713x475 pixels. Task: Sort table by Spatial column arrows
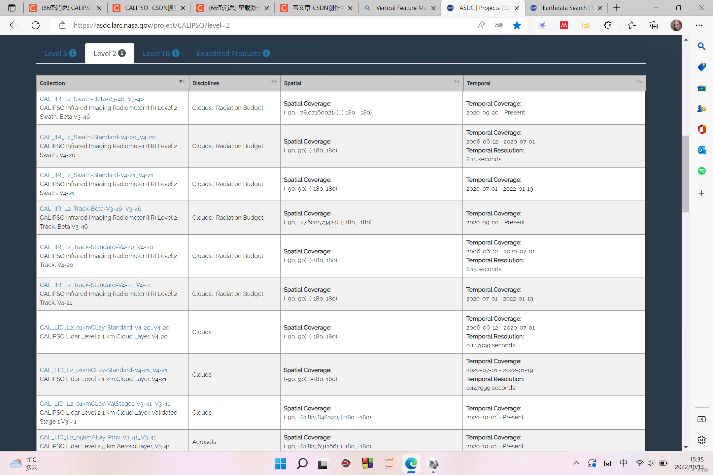tap(457, 81)
